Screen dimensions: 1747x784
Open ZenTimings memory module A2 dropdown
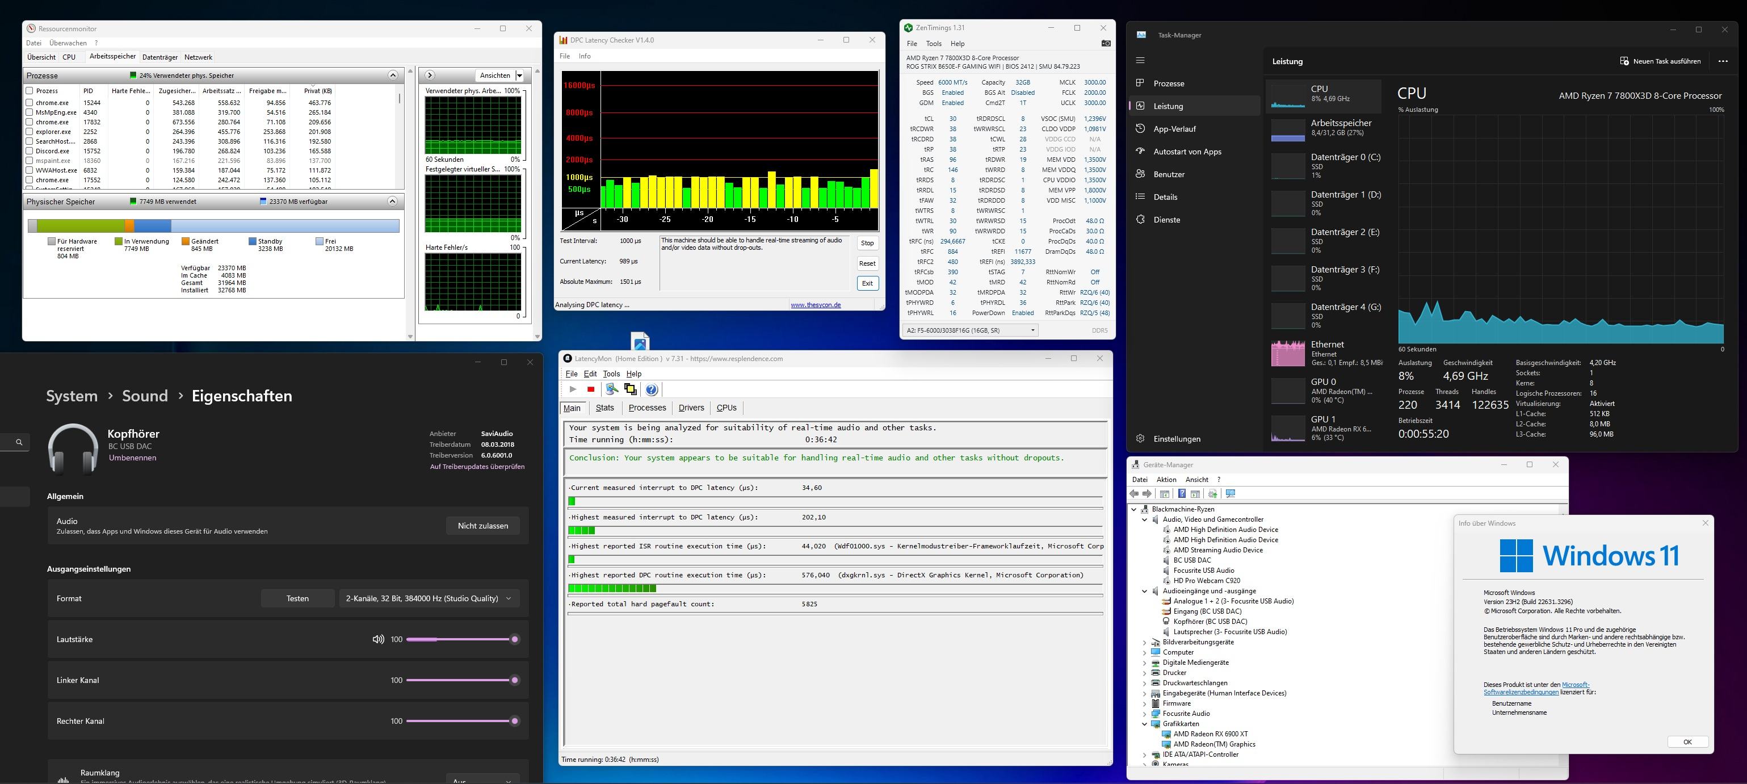[x=971, y=330]
